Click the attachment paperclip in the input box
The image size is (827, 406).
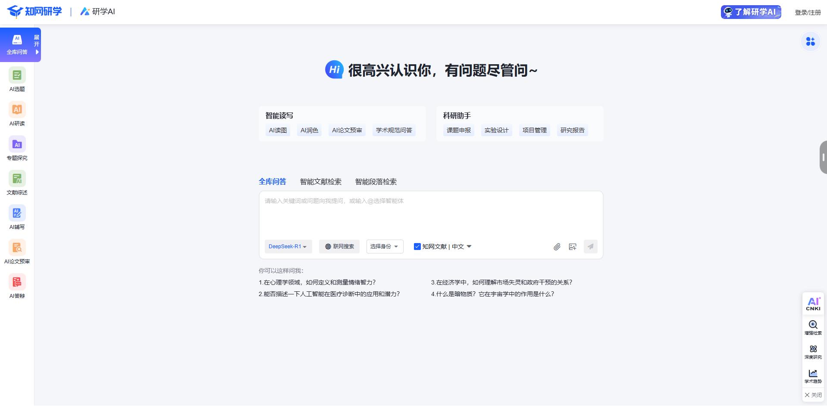[557, 247]
